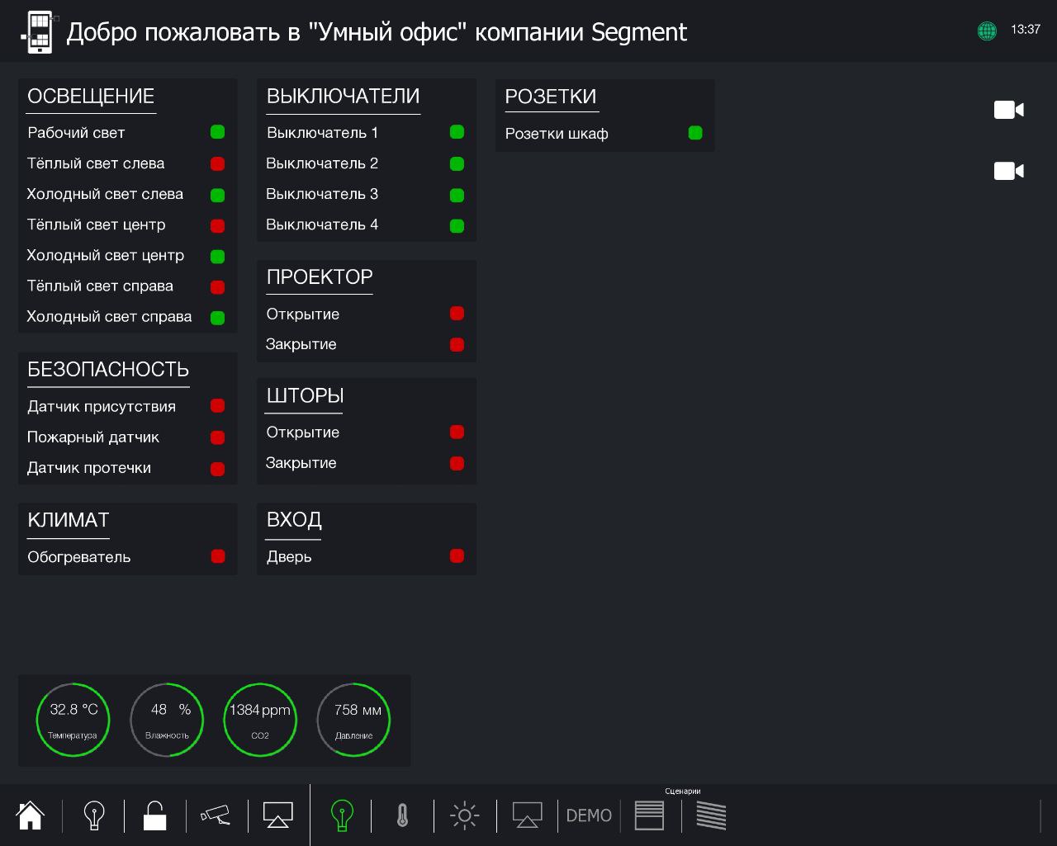Click the DEMO button
This screenshot has height=846, width=1057.
pos(589,815)
